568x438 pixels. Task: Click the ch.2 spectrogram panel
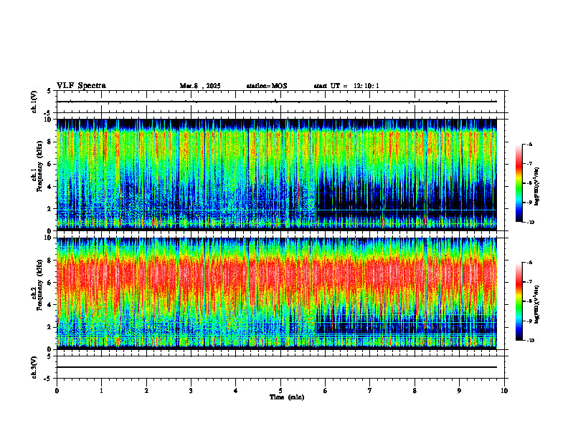click(277, 293)
